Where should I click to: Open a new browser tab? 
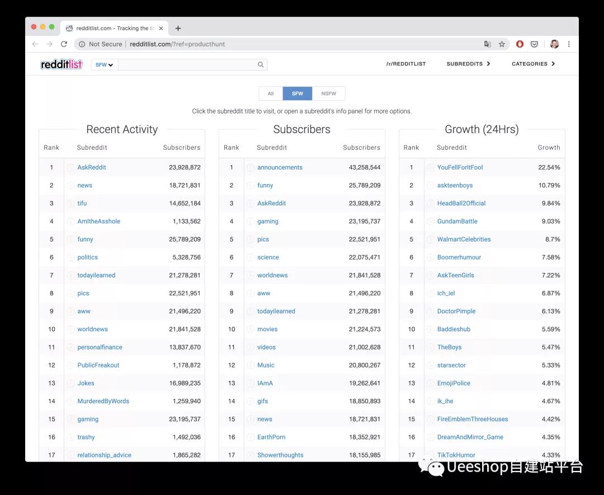point(178,28)
